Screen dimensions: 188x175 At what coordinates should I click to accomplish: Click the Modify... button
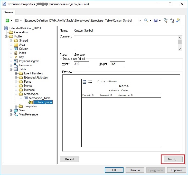coord(173,159)
